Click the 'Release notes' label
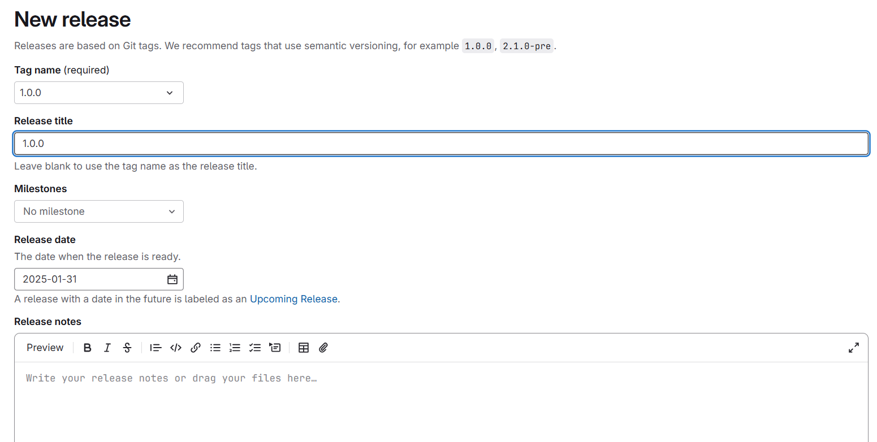The height and width of the screenshot is (442, 877). click(48, 322)
